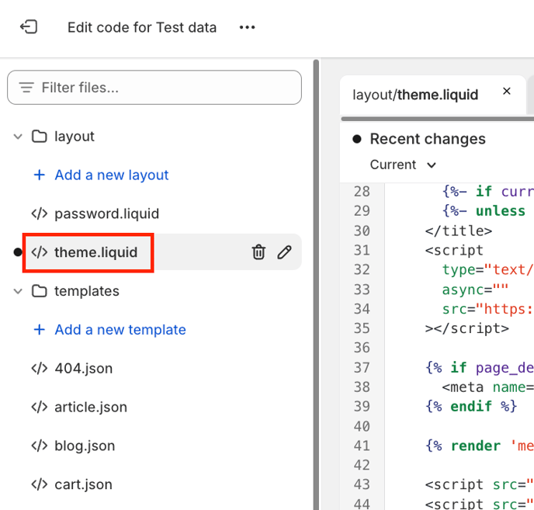The image size is (534, 510).
Task: Click the templates folder icon
Action: 40,291
